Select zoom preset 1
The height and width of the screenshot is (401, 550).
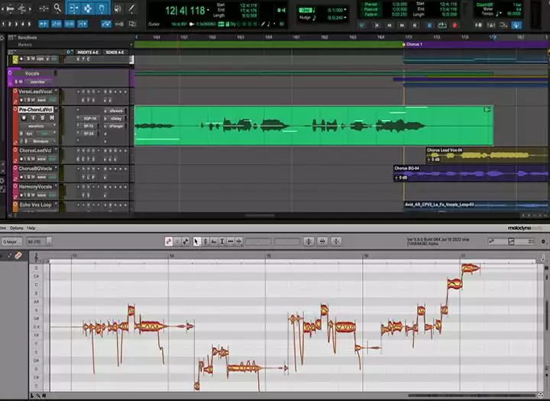click(4, 24)
